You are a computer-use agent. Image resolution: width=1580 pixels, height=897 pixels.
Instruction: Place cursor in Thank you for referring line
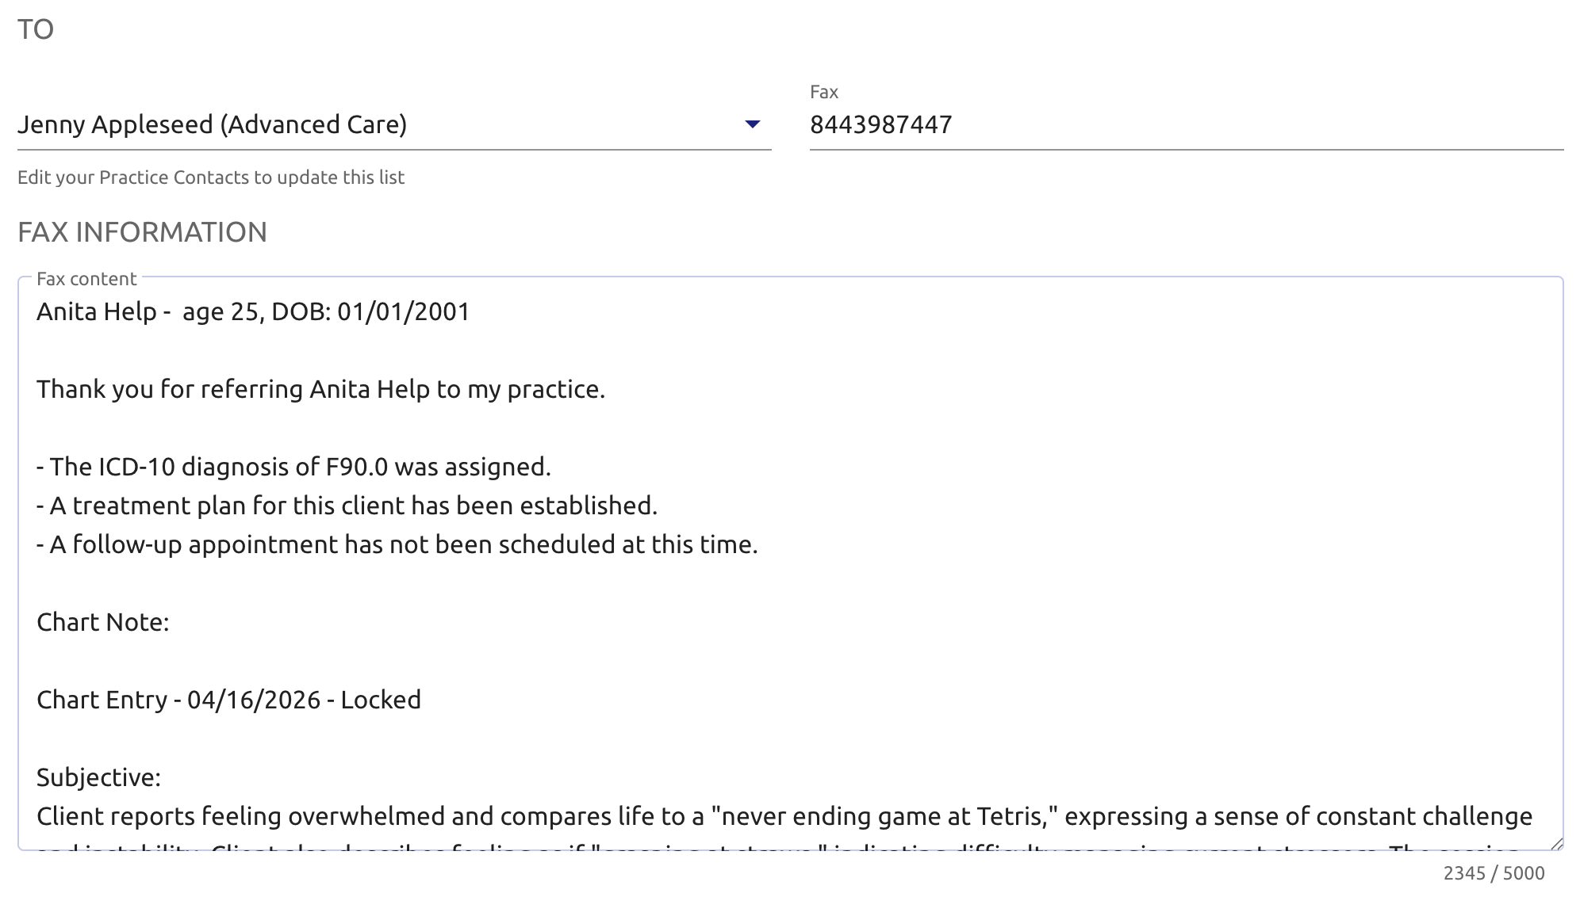320,389
